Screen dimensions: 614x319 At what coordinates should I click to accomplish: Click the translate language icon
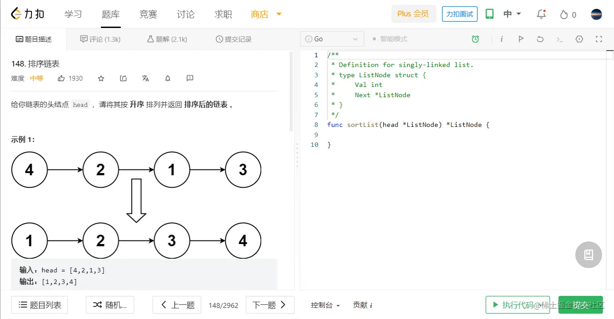(145, 79)
